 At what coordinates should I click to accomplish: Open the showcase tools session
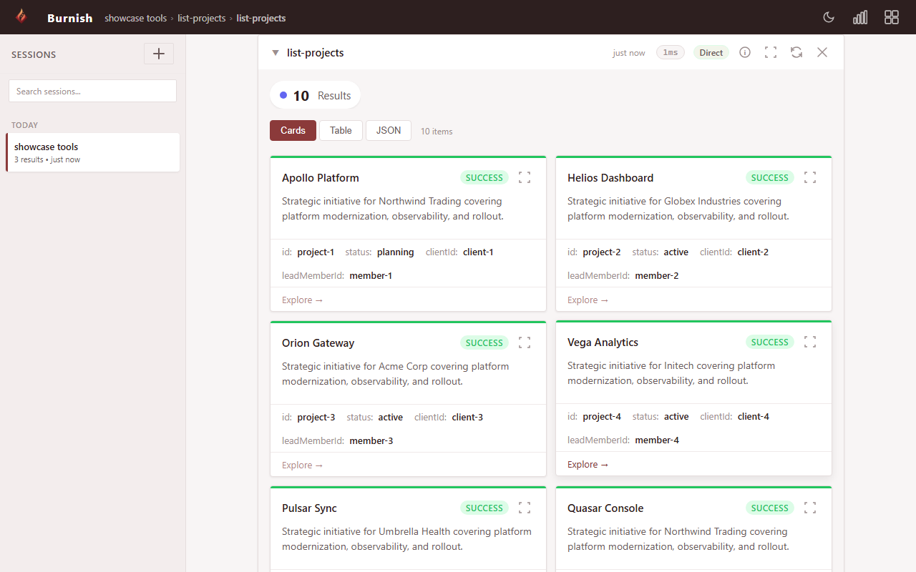click(93, 152)
